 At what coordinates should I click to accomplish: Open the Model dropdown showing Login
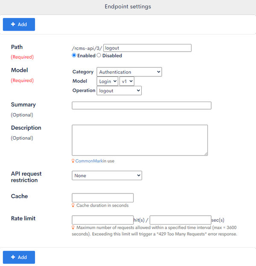108,81
